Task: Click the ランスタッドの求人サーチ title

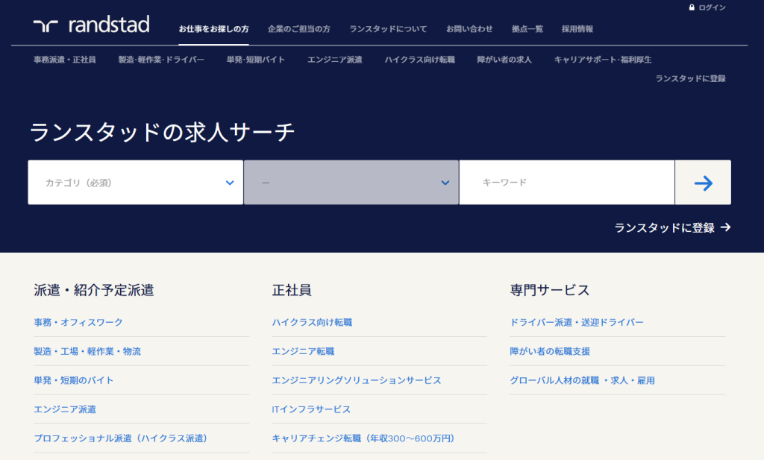Action: 162,133
